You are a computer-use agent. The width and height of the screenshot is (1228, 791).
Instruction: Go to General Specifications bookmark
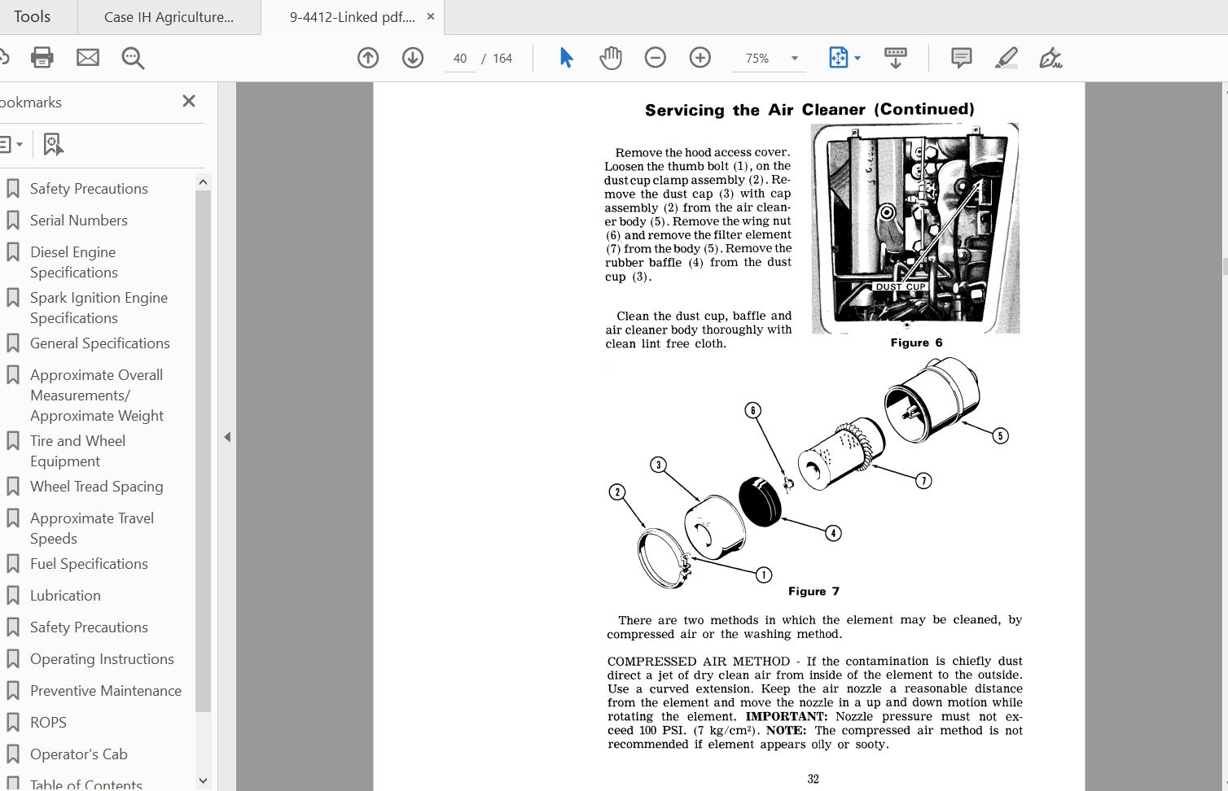100,343
